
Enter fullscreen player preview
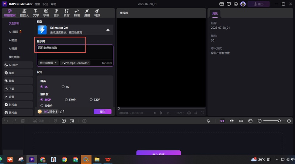(202, 113)
